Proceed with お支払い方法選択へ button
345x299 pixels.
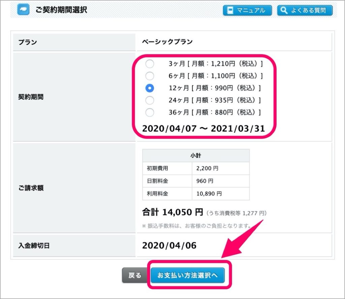(188, 275)
